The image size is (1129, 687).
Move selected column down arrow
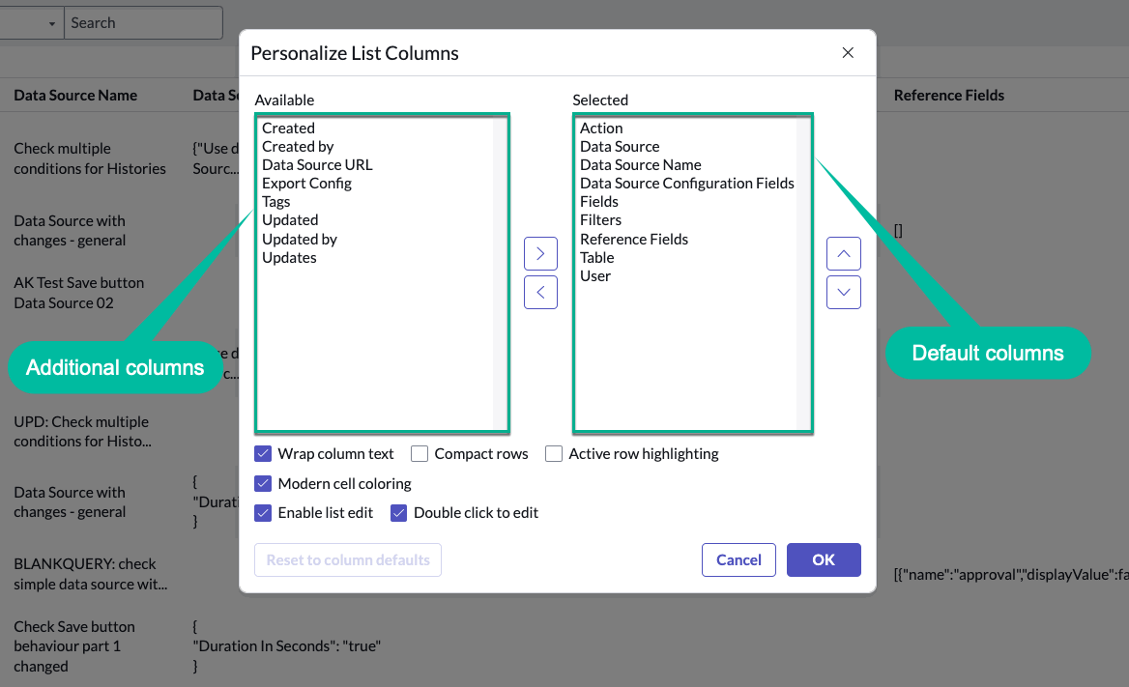coord(844,292)
